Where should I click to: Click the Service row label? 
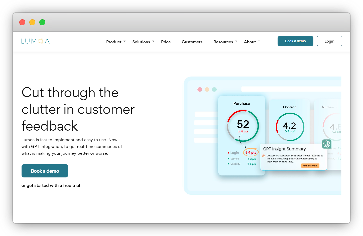[x=234, y=159]
